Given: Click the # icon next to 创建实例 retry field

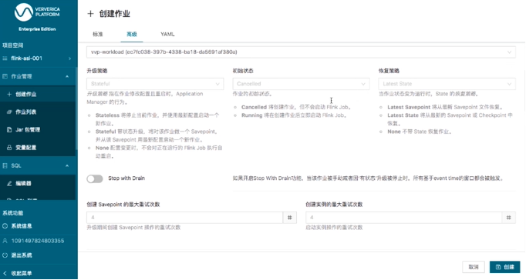Looking at the screenshot, I should 508,218.
